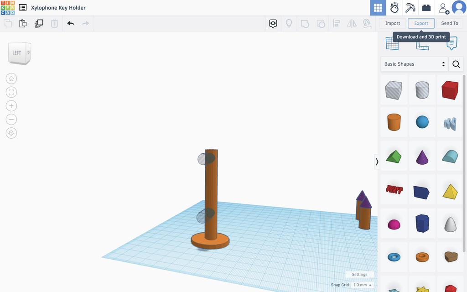
Task: Click the Zoom out minus button
Action: [11, 120]
